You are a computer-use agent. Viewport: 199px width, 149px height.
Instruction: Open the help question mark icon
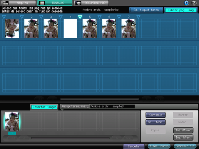click(x=194, y=3)
